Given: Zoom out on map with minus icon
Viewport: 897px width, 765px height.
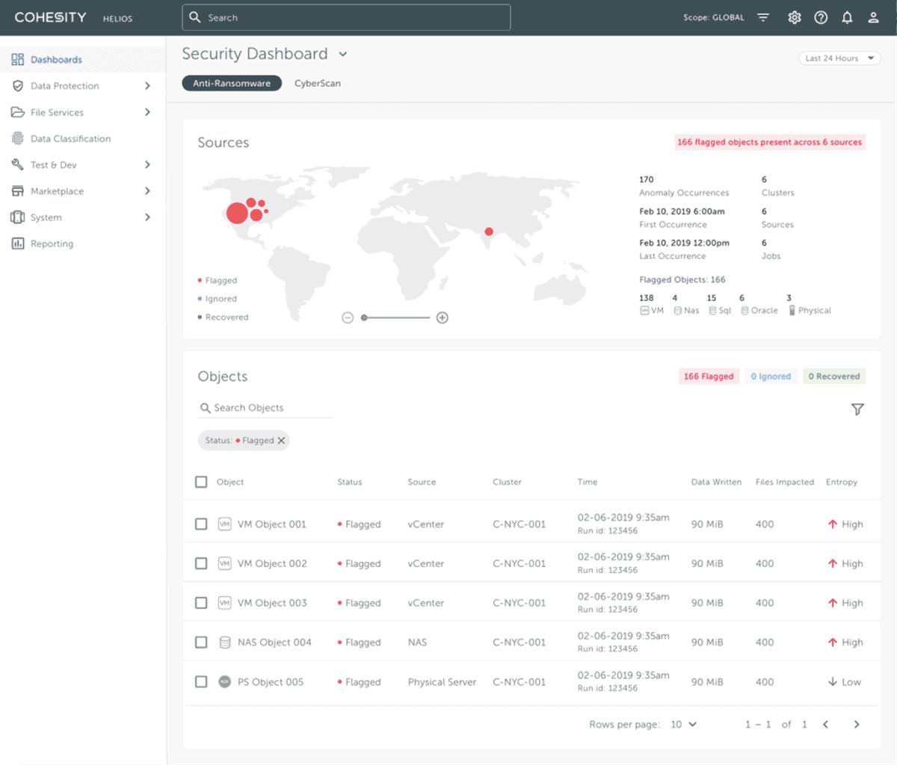Looking at the screenshot, I should [x=348, y=318].
